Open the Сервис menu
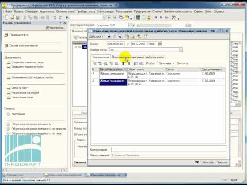The image size is (247, 185). point(198,12)
